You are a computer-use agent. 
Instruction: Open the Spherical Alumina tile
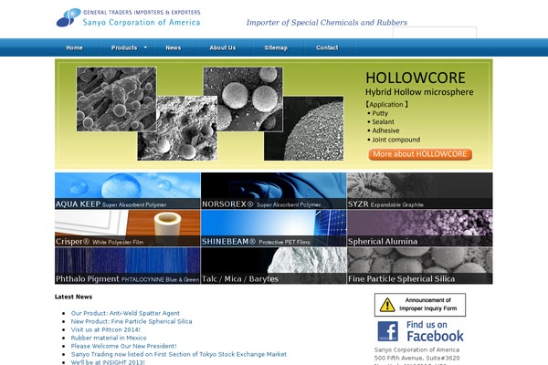click(420, 228)
